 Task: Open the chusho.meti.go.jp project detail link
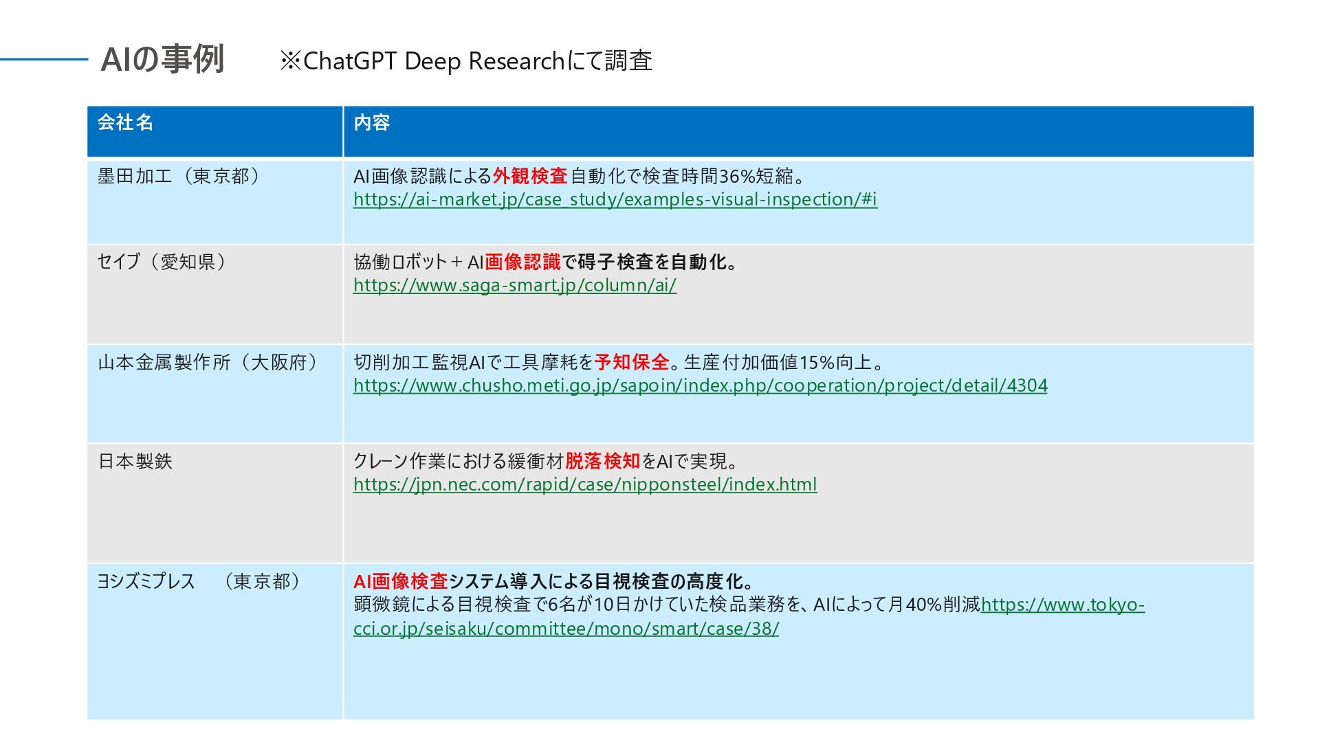[x=700, y=385]
